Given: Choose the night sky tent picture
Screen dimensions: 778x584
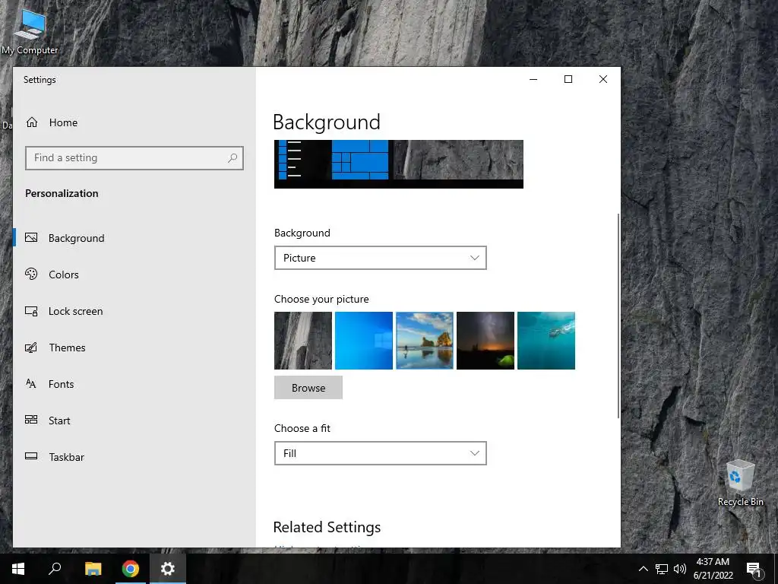Looking at the screenshot, I should pyautogui.click(x=485, y=341).
